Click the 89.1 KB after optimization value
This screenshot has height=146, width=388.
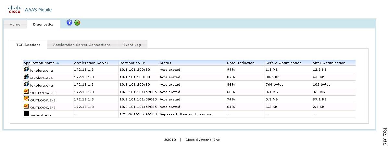tap(319, 99)
